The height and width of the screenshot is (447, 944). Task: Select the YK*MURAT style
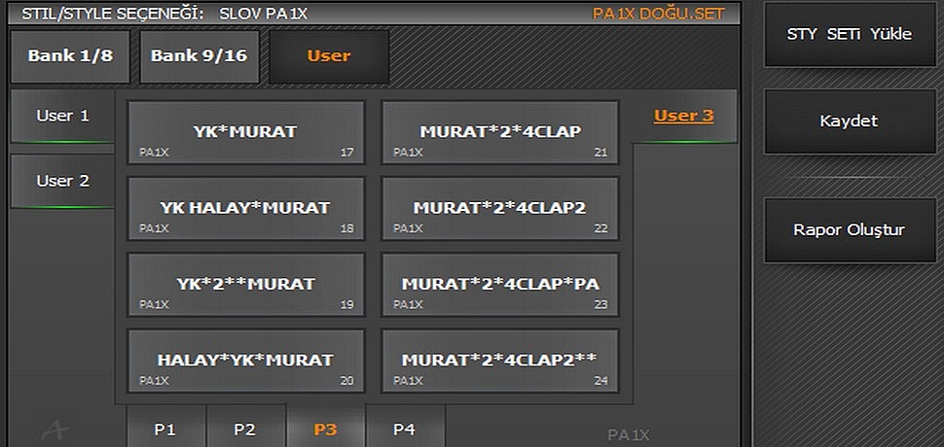coord(246,132)
